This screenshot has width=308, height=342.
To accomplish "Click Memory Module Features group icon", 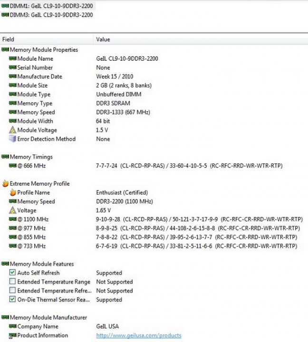I will coord(5,264).
